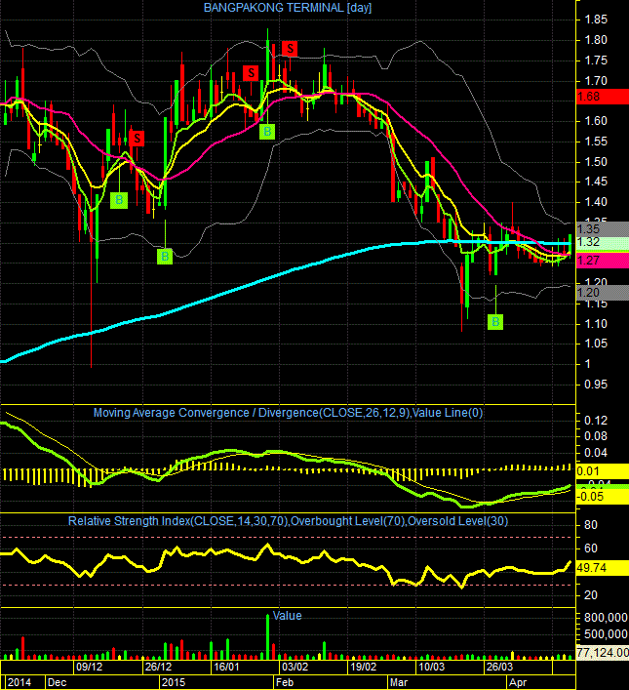Click the pink 1.27 moving average label
This screenshot has width=629, height=690.
tap(602, 260)
